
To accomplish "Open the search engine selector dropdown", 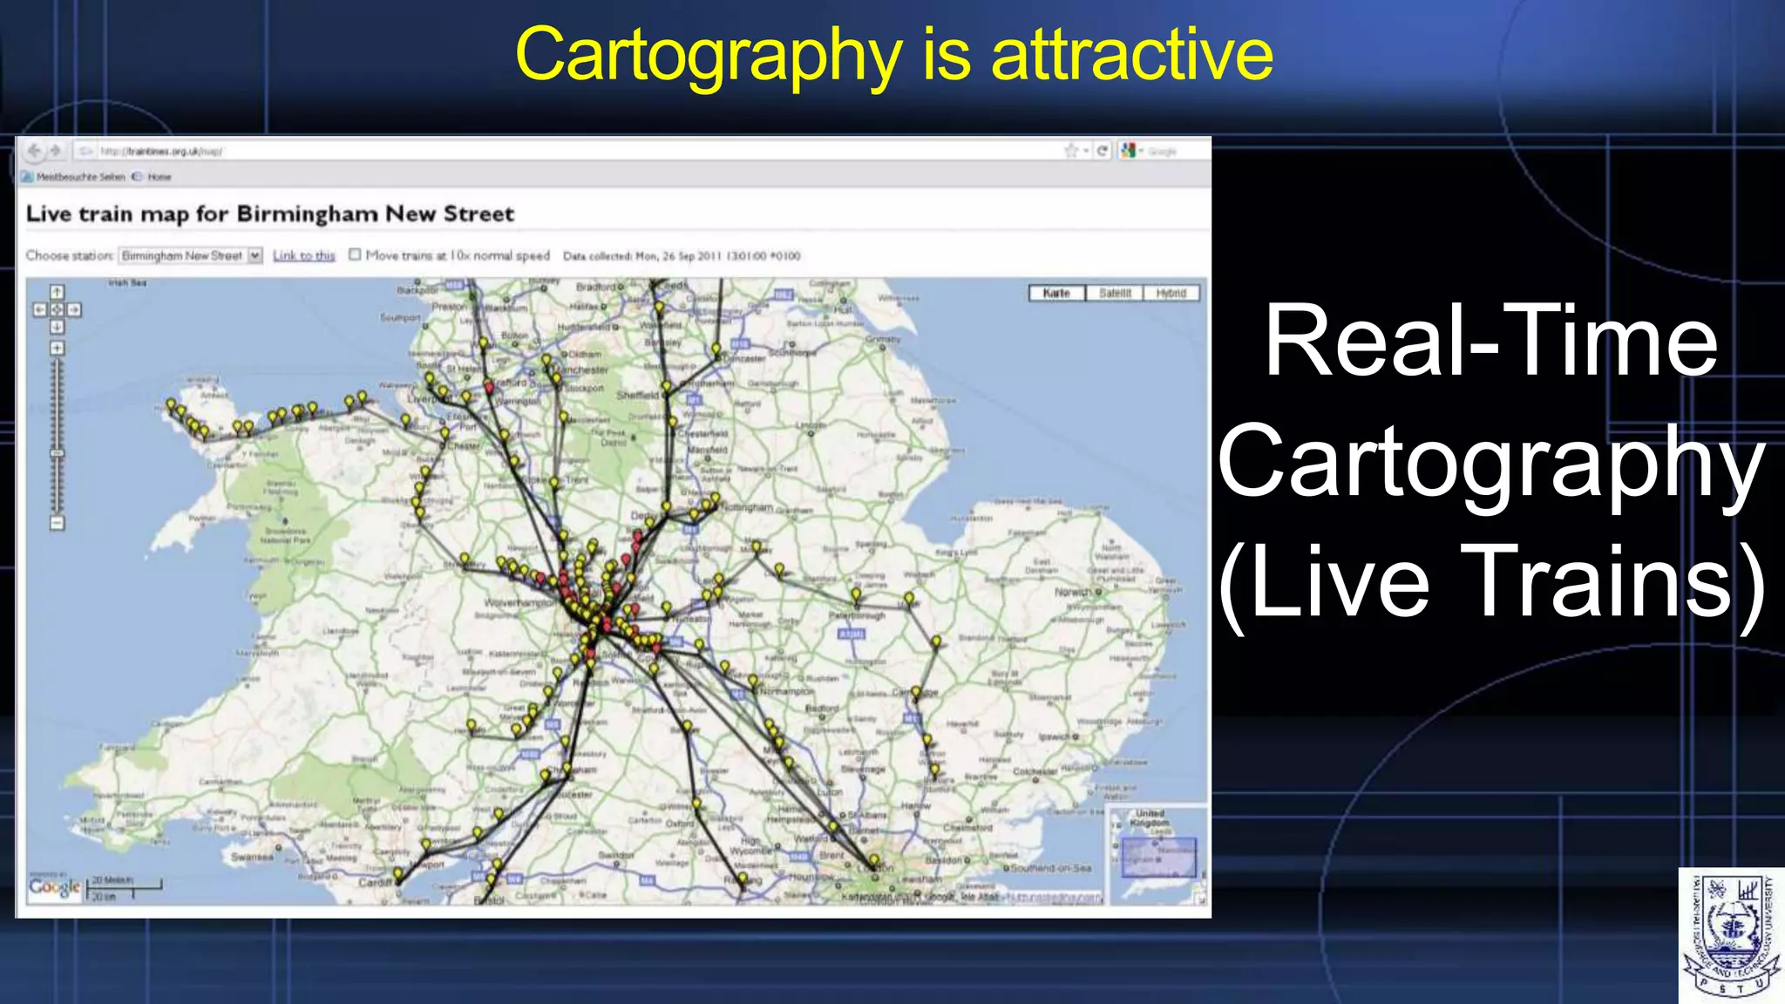I will click(x=1141, y=152).
